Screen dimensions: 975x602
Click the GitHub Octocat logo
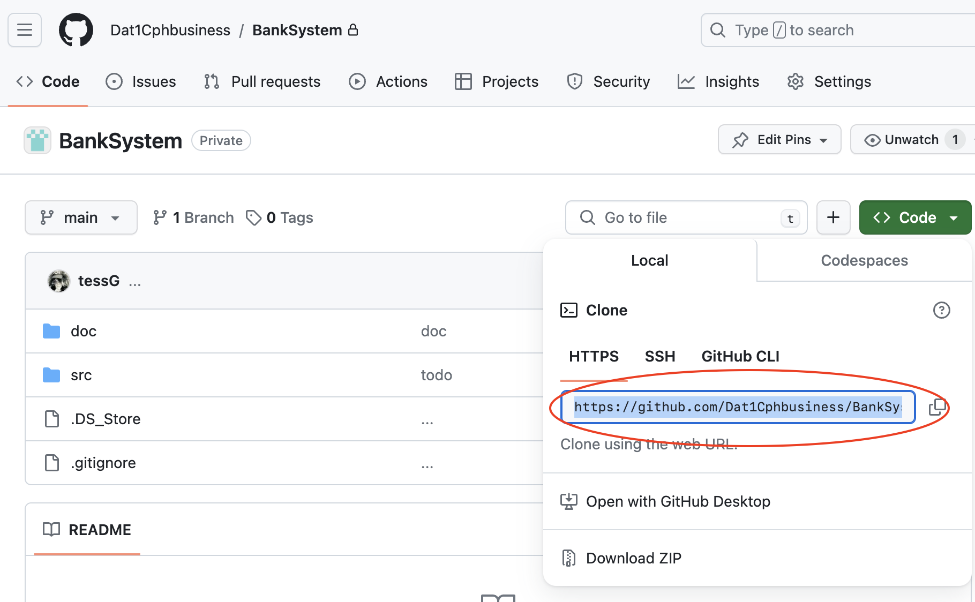coord(76,30)
